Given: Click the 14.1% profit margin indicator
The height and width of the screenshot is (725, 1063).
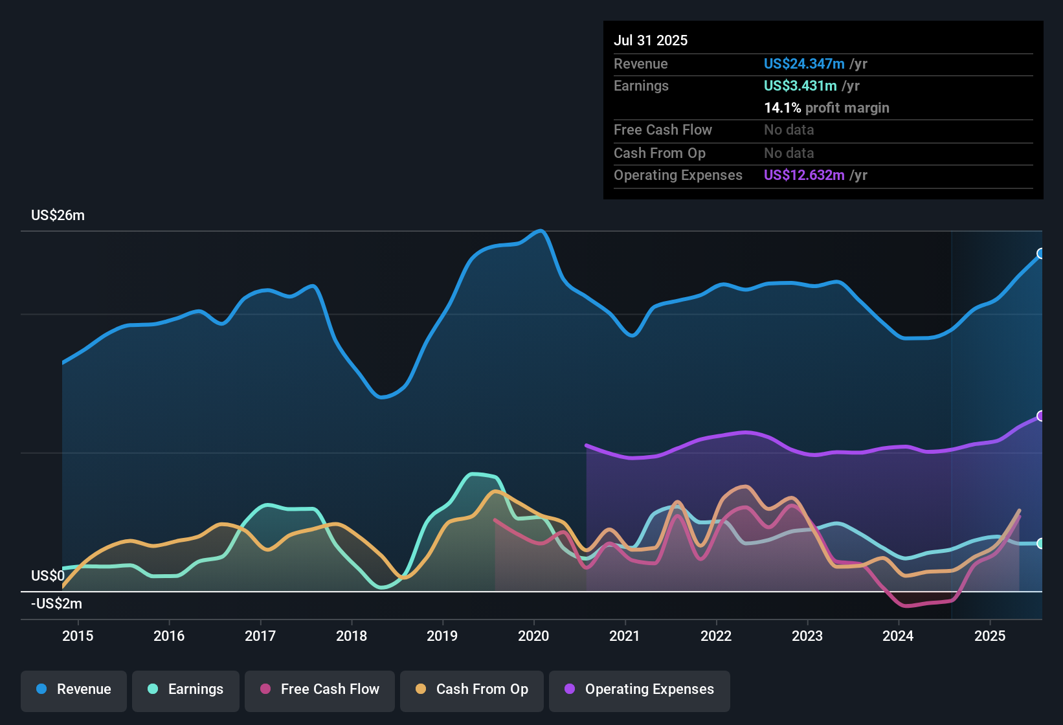Looking at the screenshot, I should 827,108.
